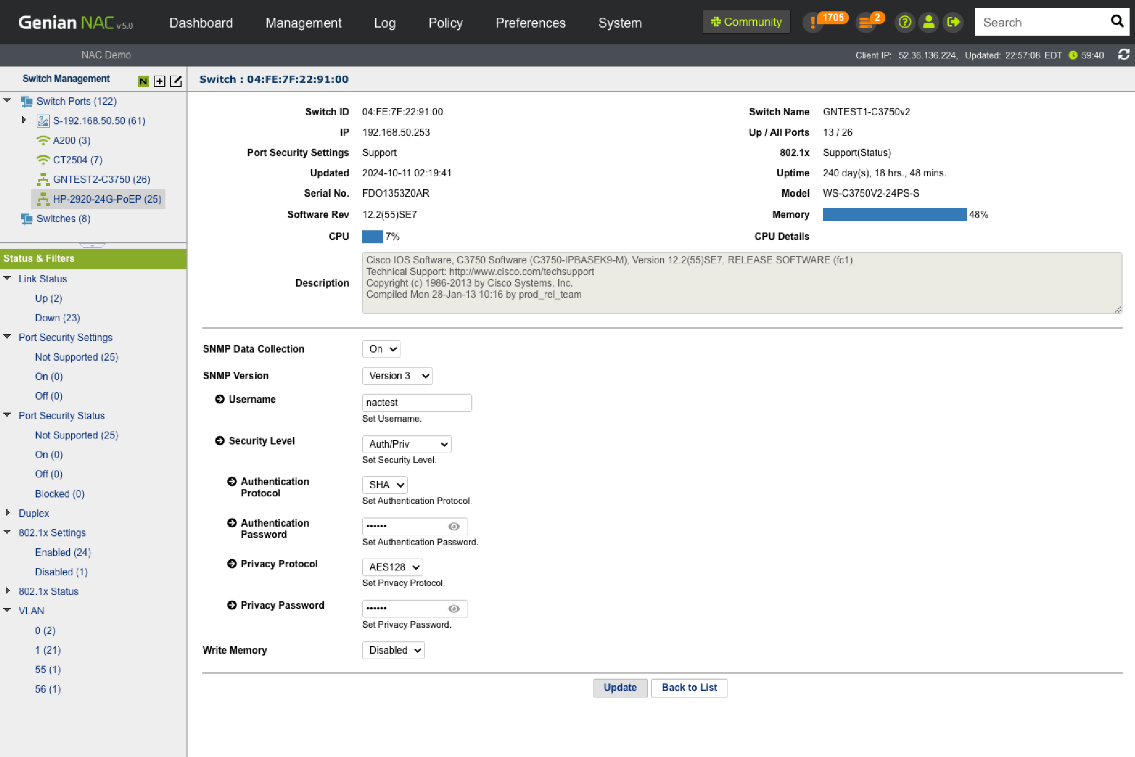
Task: Show the Authentication Password with eye icon
Action: 454,526
